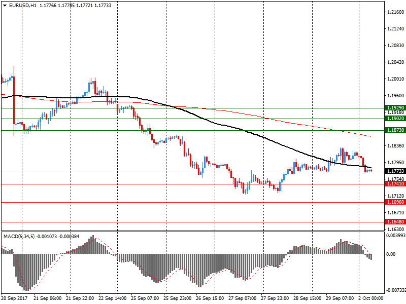
Task: Select the 1.16960 red support label
Action: point(395,202)
